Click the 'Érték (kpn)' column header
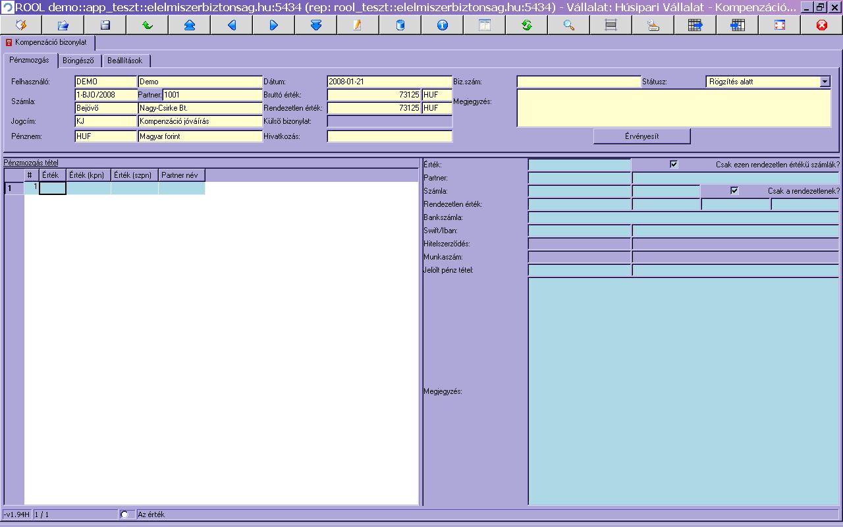843x527 pixels. click(x=87, y=175)
